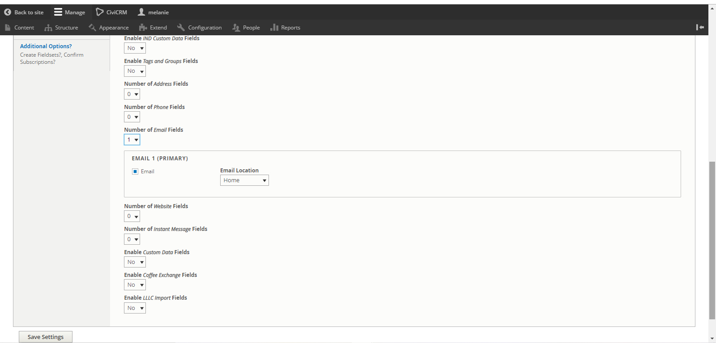Open Enable IND Custom Data Fields dropdown

(135, 48)
